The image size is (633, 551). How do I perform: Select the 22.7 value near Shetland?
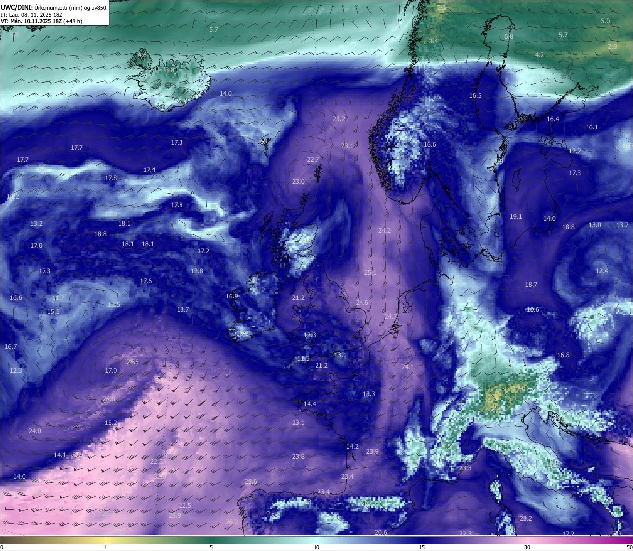tap(313, 159)
